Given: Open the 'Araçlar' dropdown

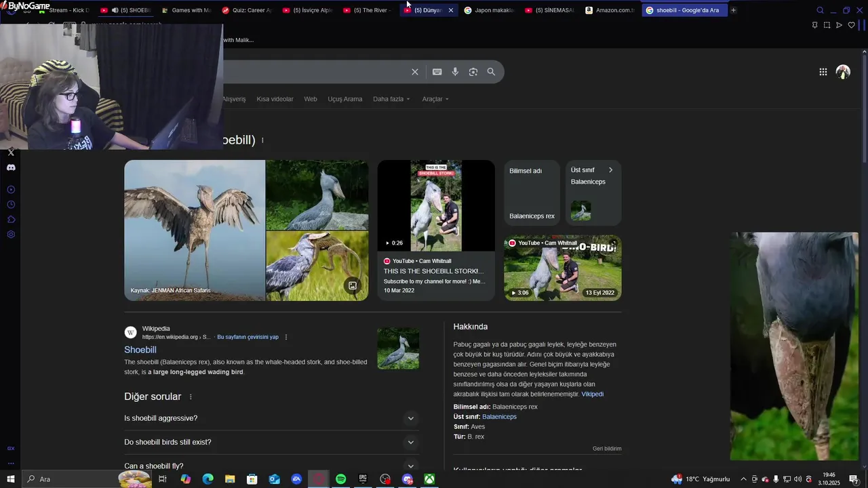Looking at the screenshot, I should tap(435, 99).
